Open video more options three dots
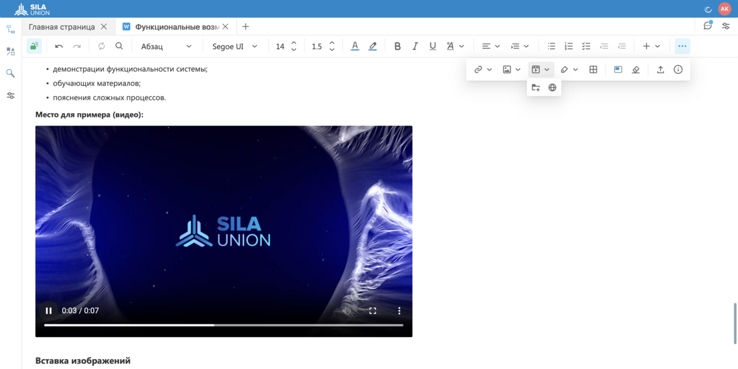The image size is (738, 369). click(399, 311)
